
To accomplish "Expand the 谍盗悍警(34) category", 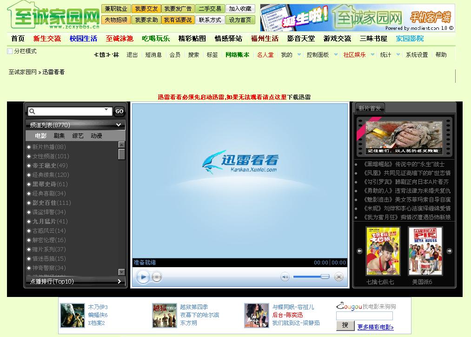I will 29,212.
